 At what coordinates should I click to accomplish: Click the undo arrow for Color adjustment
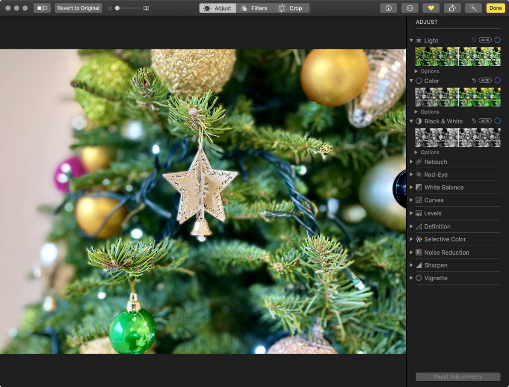[x=474, y=81]
